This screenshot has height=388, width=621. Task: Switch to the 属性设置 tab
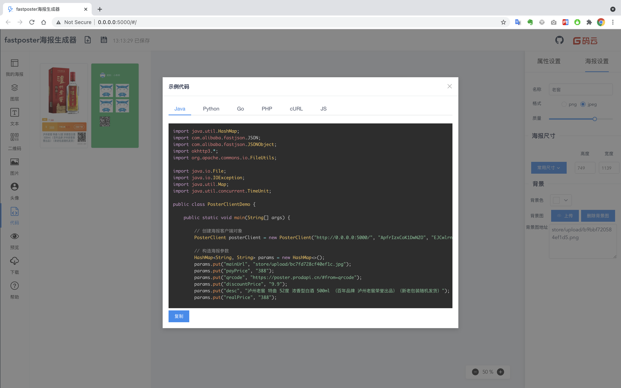[x=549, y=61]
